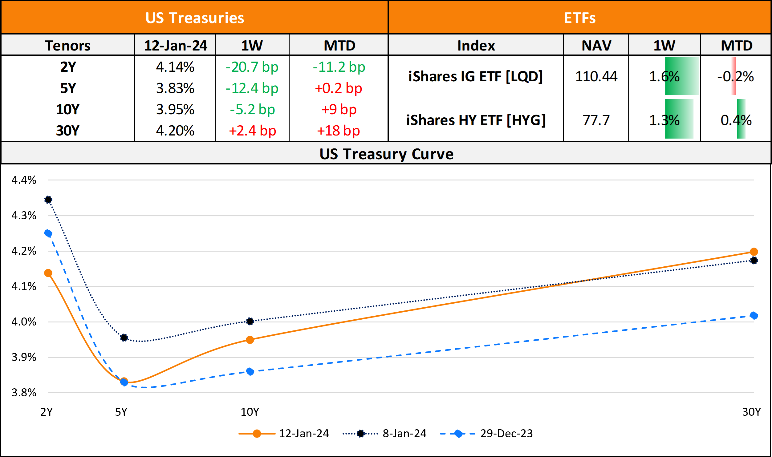Click the orange 12-Jan-24 legend marker
Viewport: 772px width, 457px height.
coord(257,434)
